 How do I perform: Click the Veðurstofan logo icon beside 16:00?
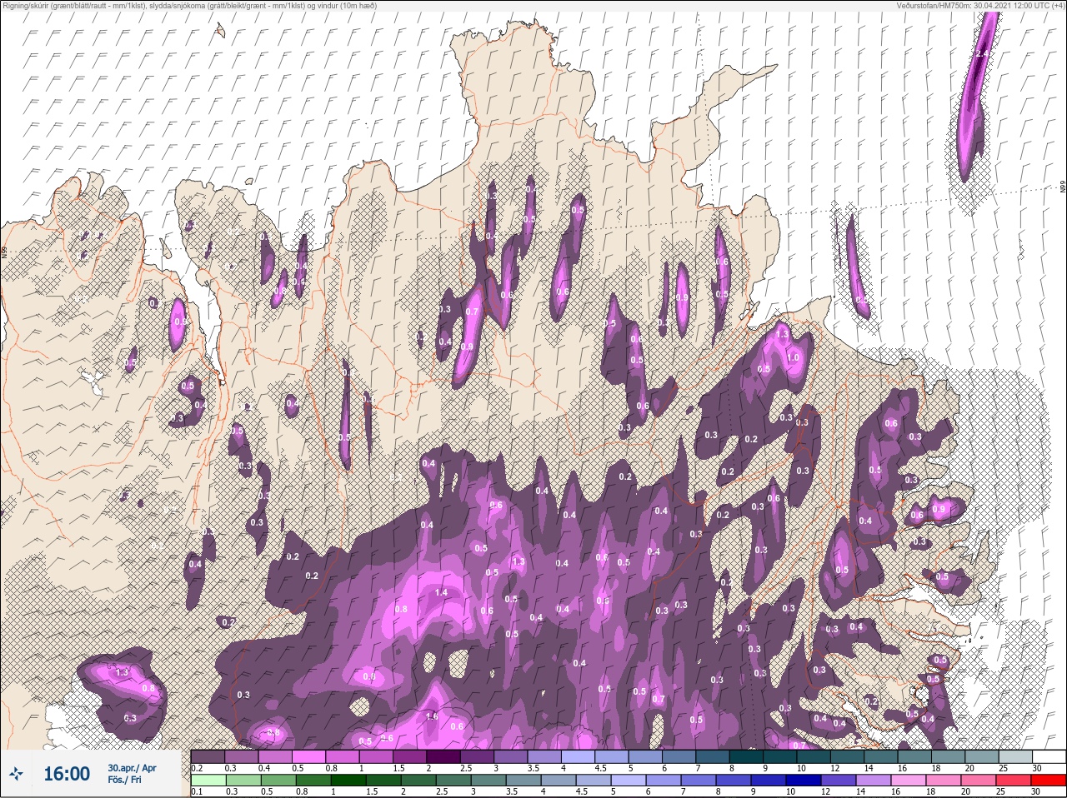point(16,774)
